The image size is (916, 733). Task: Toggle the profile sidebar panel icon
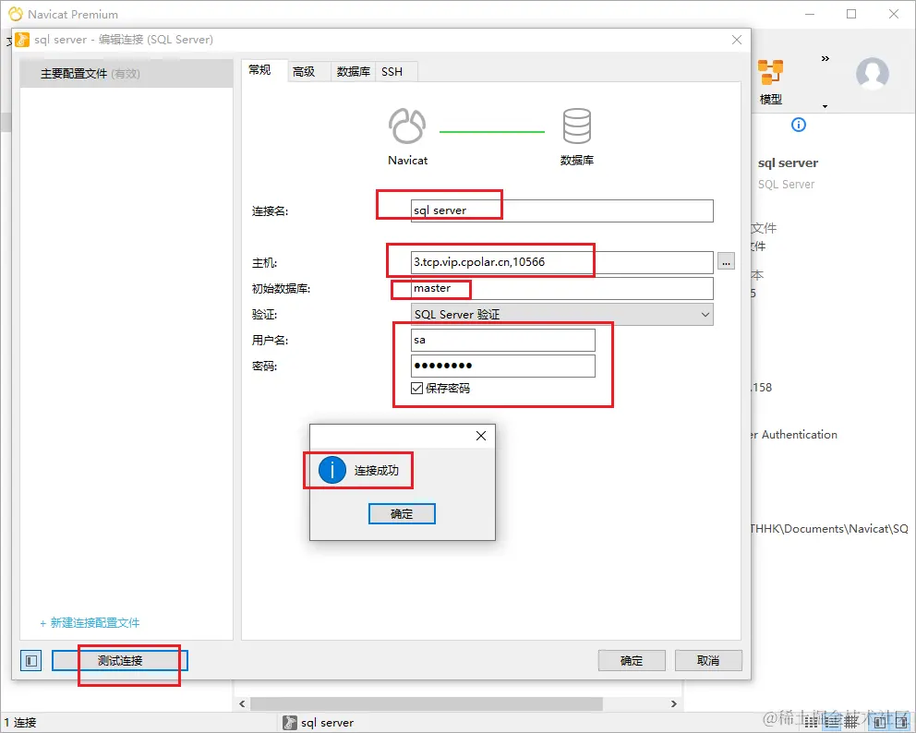point(31,661)
